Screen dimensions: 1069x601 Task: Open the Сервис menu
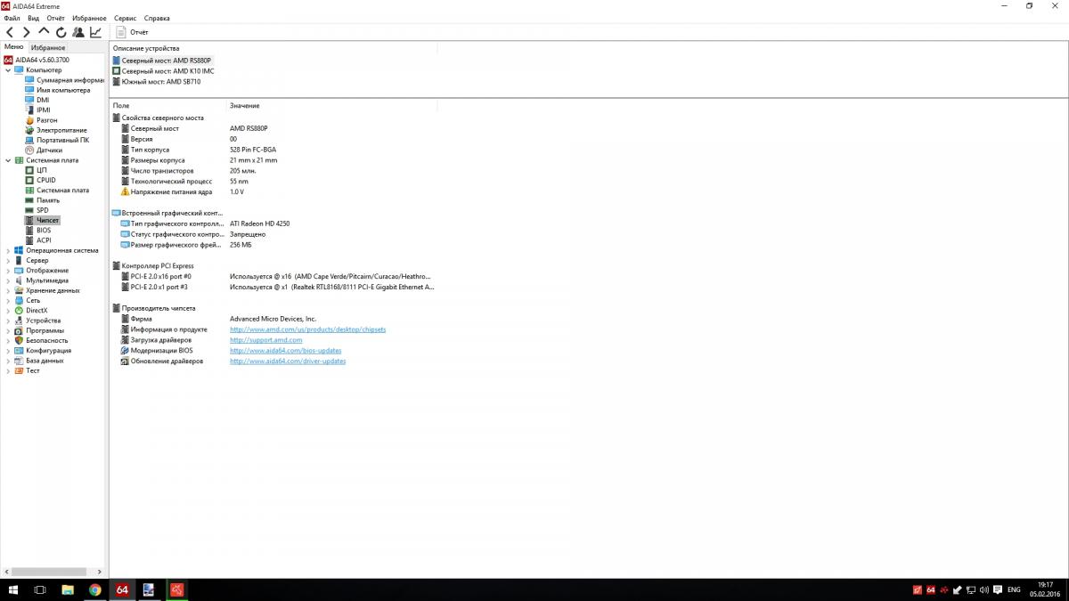point(126,18)
